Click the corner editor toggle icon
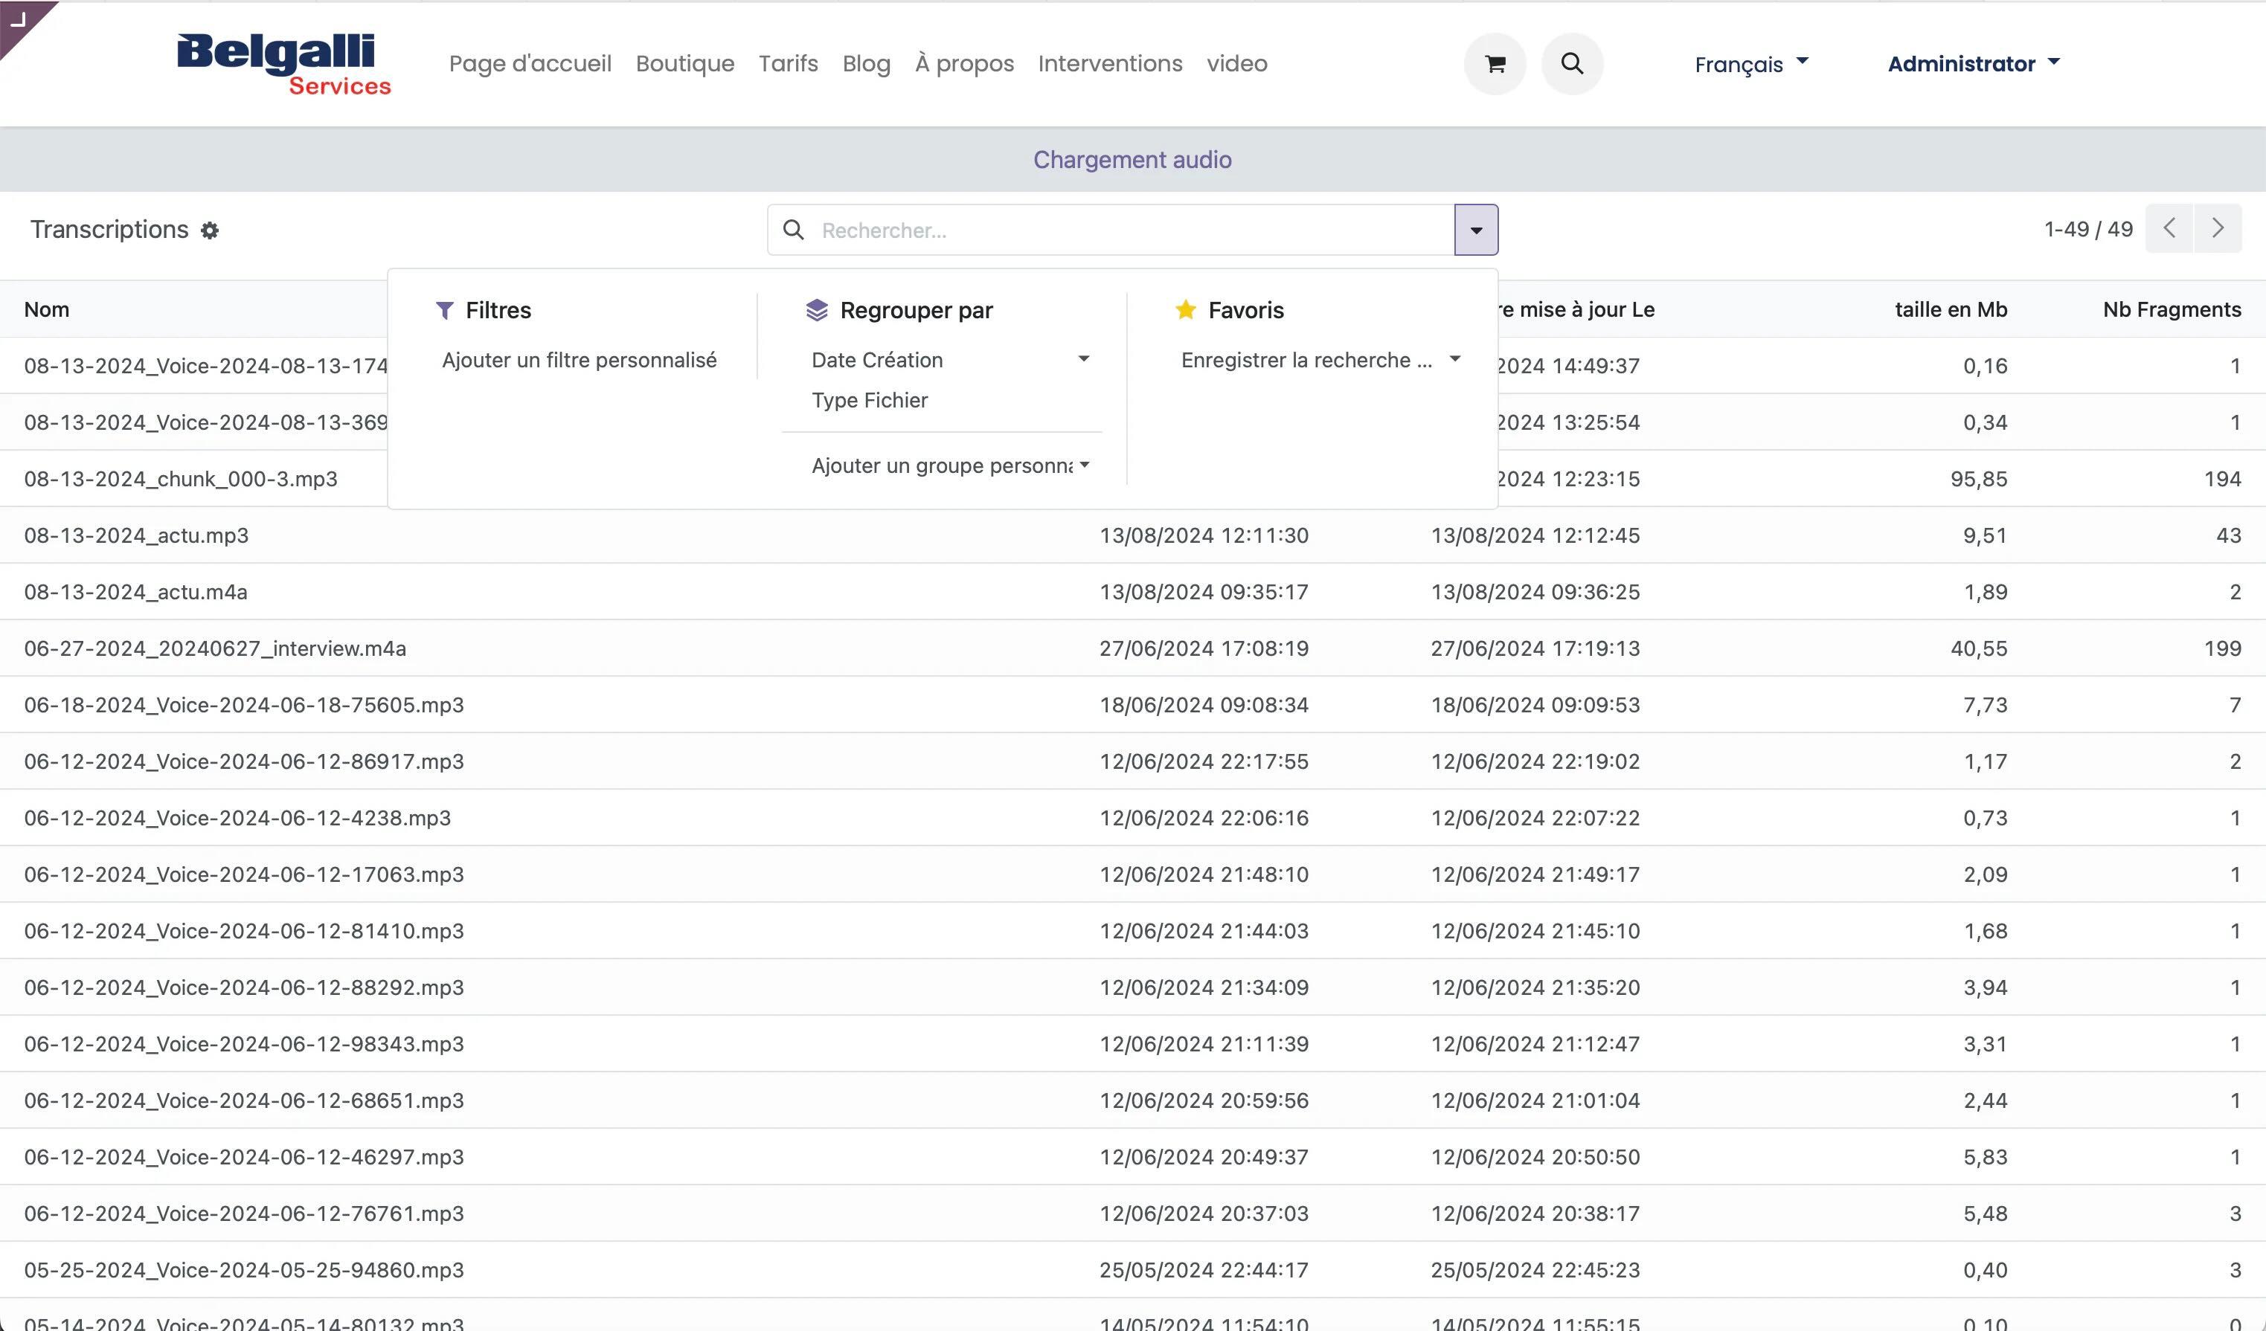 [x=20, y=20]
